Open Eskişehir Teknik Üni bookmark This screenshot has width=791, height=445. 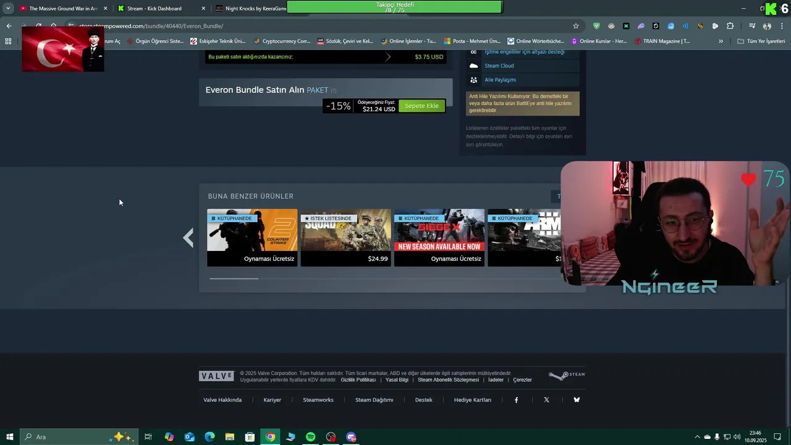(x=218, y=41)
